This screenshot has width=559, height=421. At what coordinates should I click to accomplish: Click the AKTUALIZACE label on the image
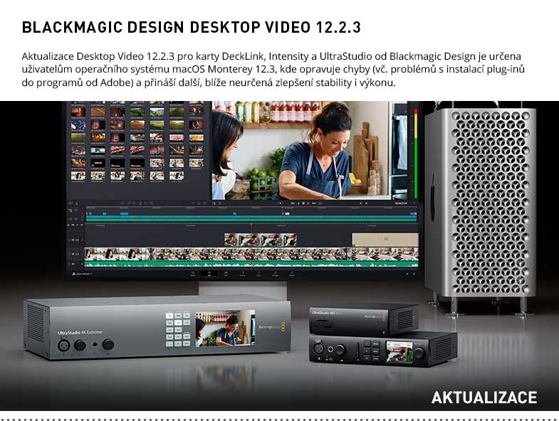click(484, 398)
